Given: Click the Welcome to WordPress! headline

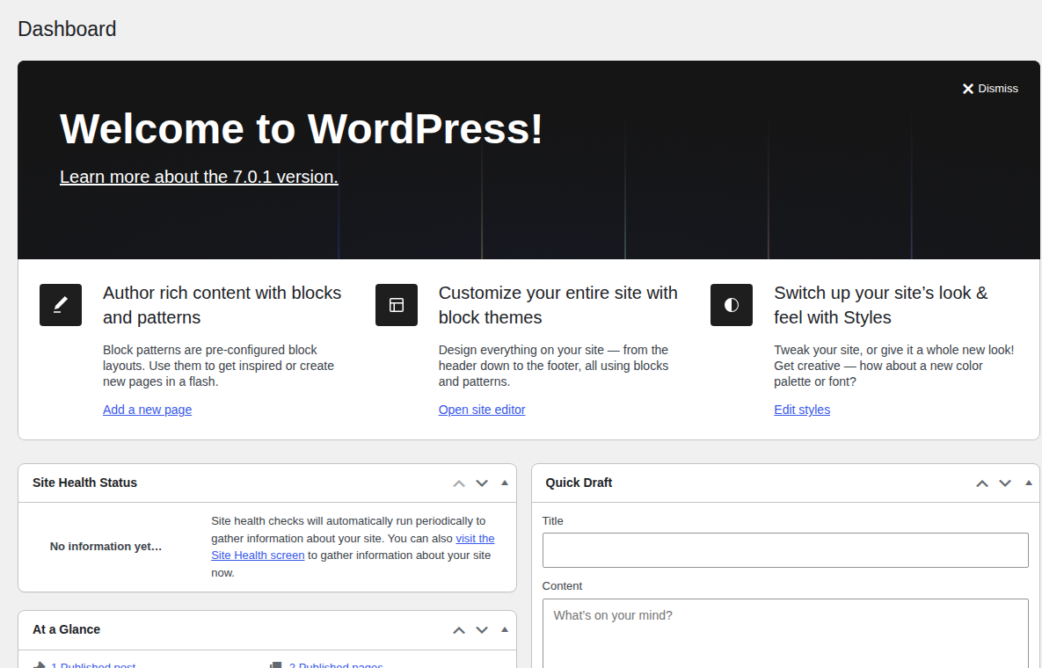Looking at the screenshot, I should [301, 128].
